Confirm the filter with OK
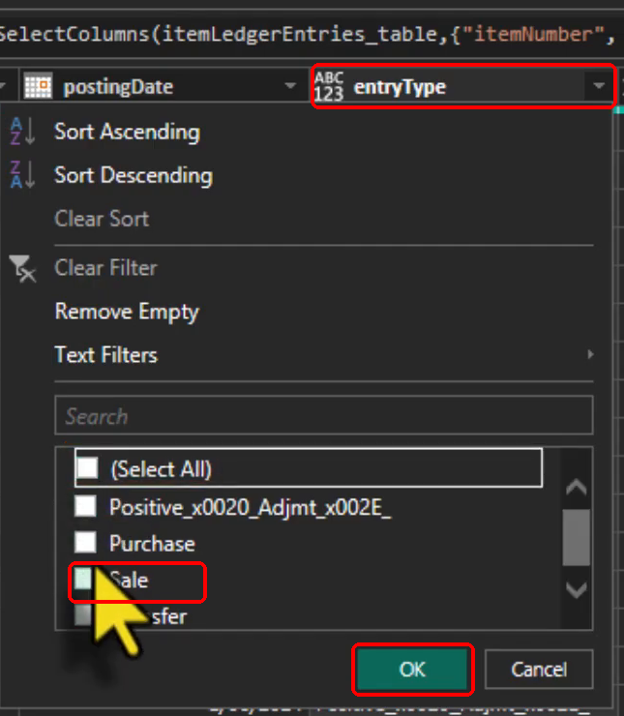Screen dimensions: 624x716 [x=413, y=670]
